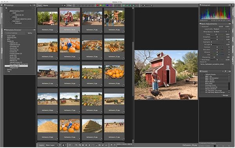Select the red barn thumbnail in grid
Screen dimensions: 235x148
pyautogui.click(x=70, y=18)
